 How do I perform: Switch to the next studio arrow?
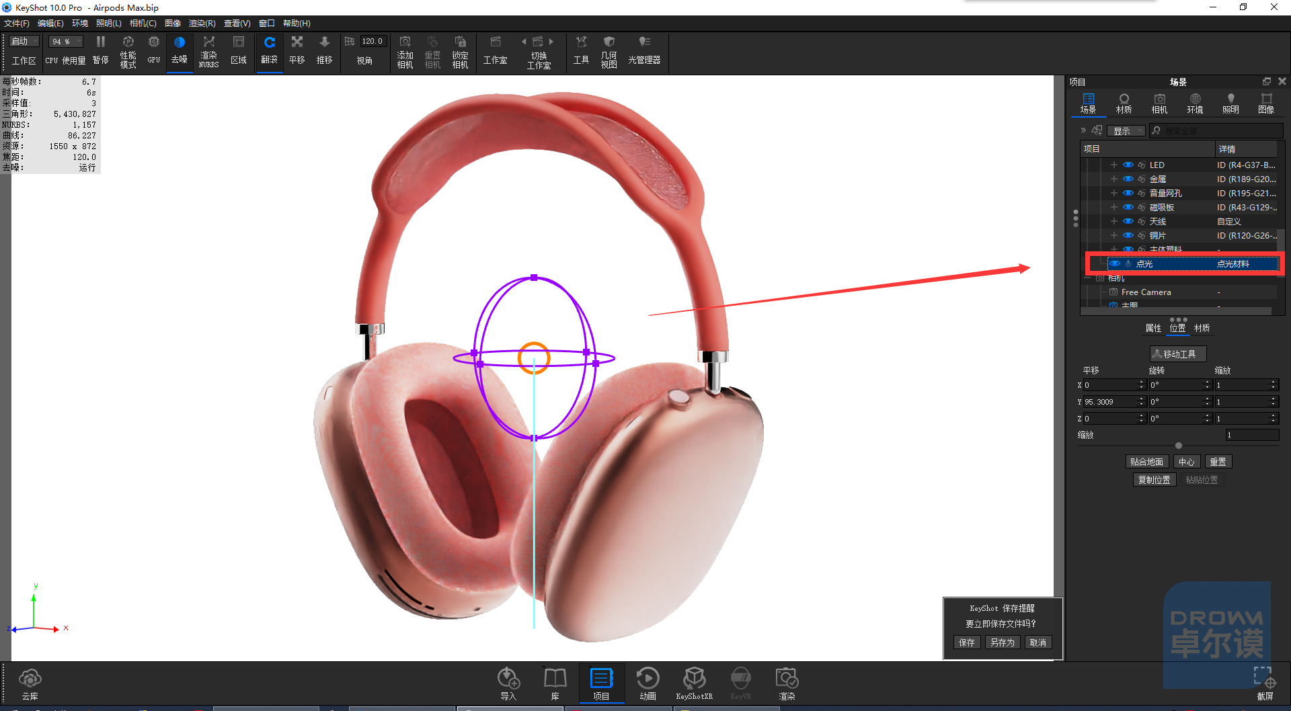(x=551, y=42)
